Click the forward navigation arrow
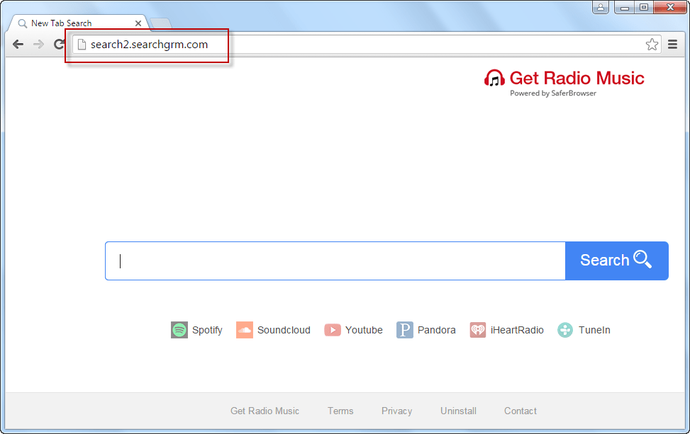Image resolution: width=690 pixels, height=434 pixels. [39, 45]
